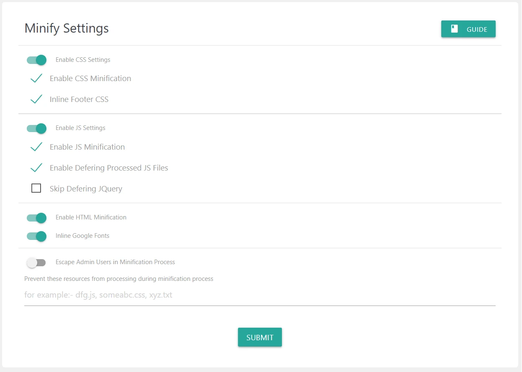Uncheck the Inline Footer CSS checkmark
Image resolution: width=522 pixels, height=372 pixels.
(x=36, y=99)
